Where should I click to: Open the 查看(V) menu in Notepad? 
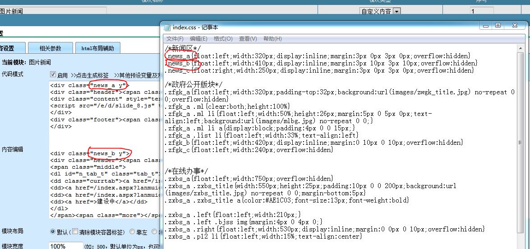248,39
